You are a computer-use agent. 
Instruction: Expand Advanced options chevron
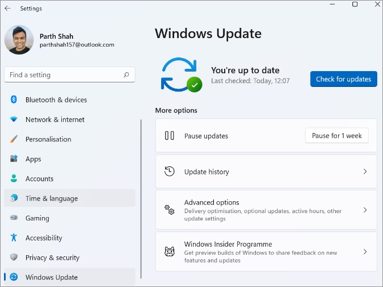365,210
